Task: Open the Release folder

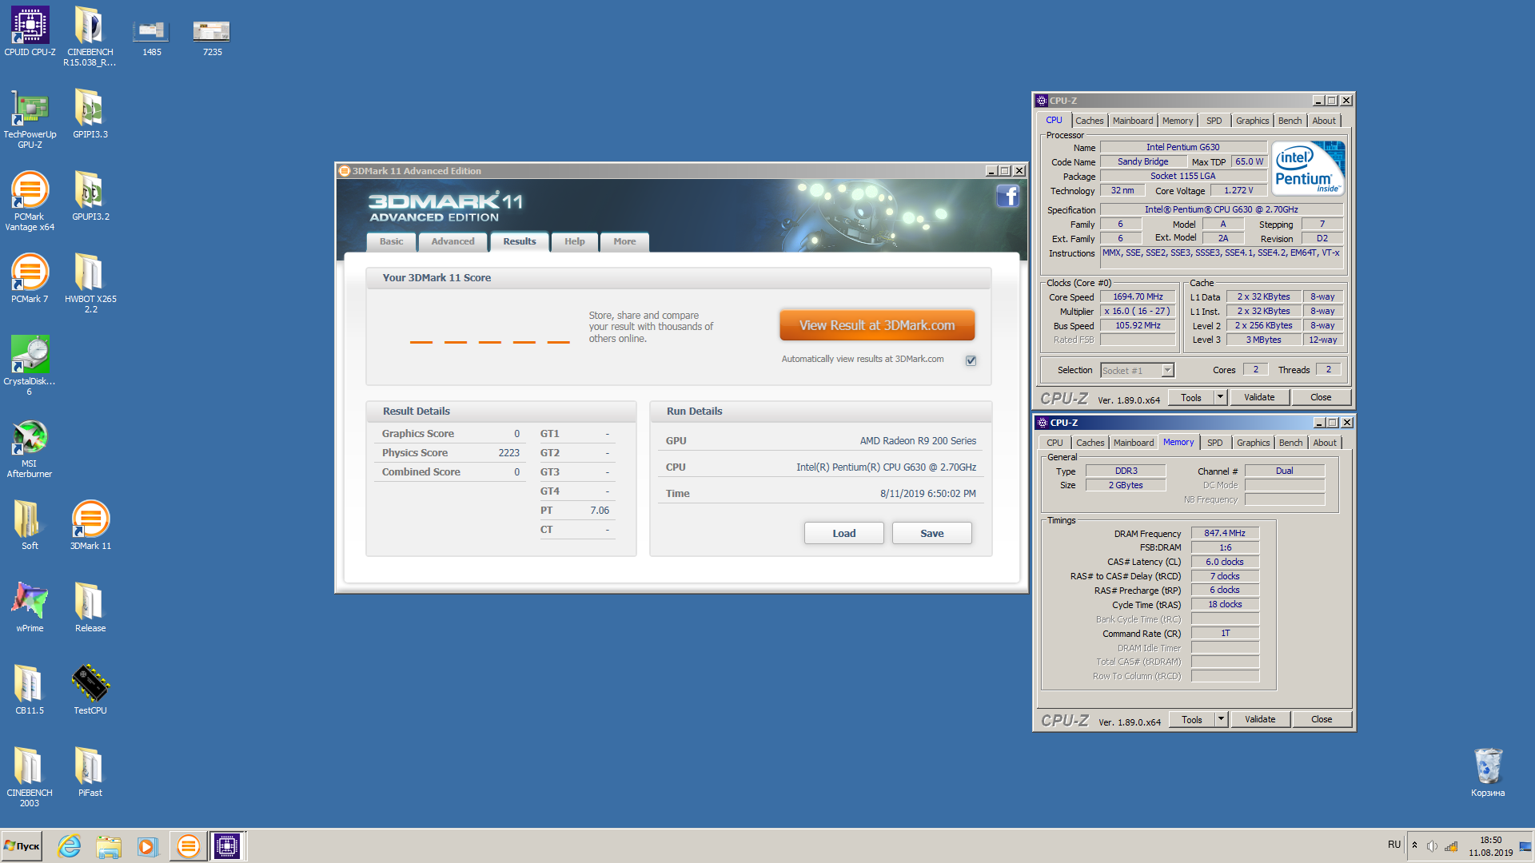Action: (x=90, y=607)
